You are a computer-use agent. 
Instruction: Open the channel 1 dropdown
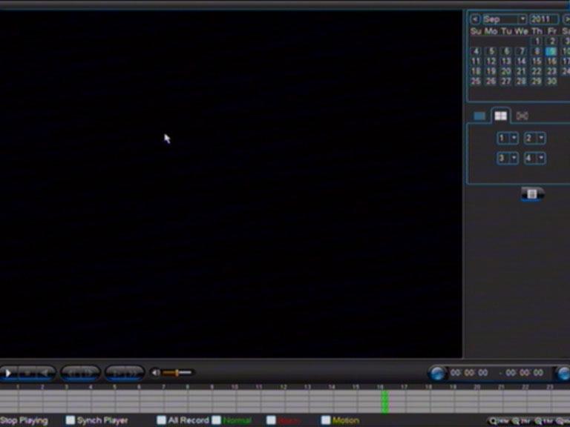tap(514, 139)
